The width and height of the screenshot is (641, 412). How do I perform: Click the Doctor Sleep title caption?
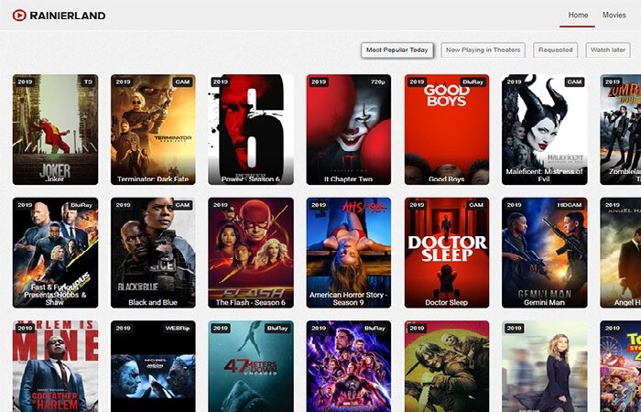pos(447,302)
